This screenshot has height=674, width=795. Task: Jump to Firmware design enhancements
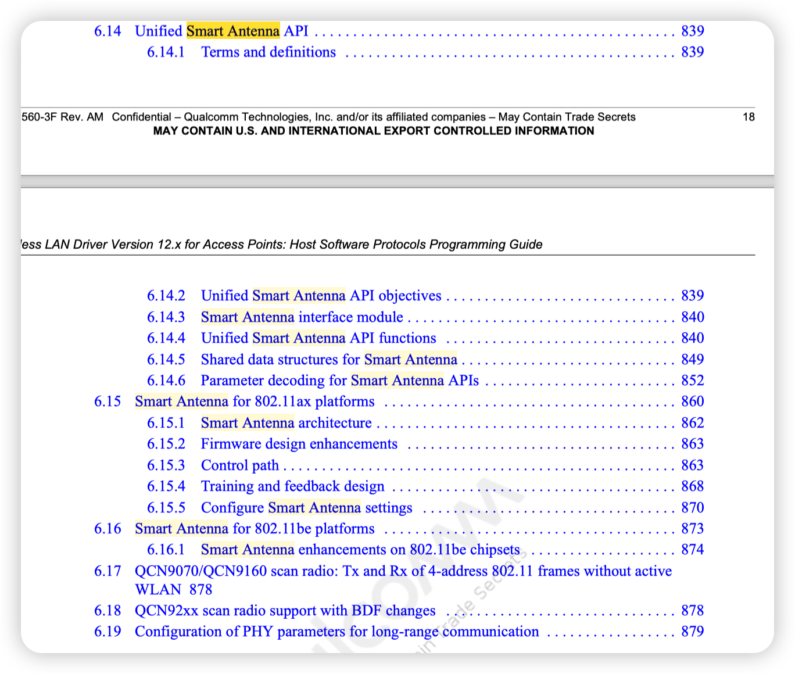(299, 444)
